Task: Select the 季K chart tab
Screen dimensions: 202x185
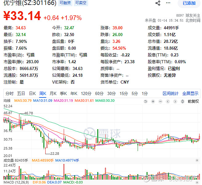Action: tap(63, 93)
